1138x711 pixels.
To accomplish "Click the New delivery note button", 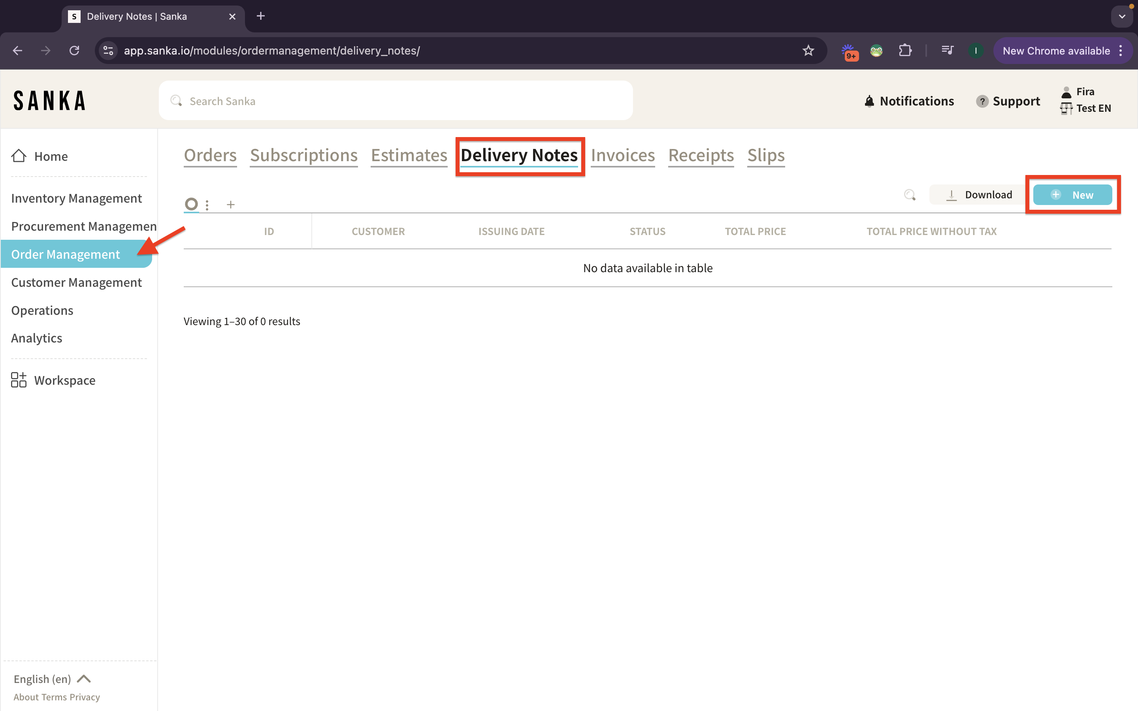I will (1072, 195).
